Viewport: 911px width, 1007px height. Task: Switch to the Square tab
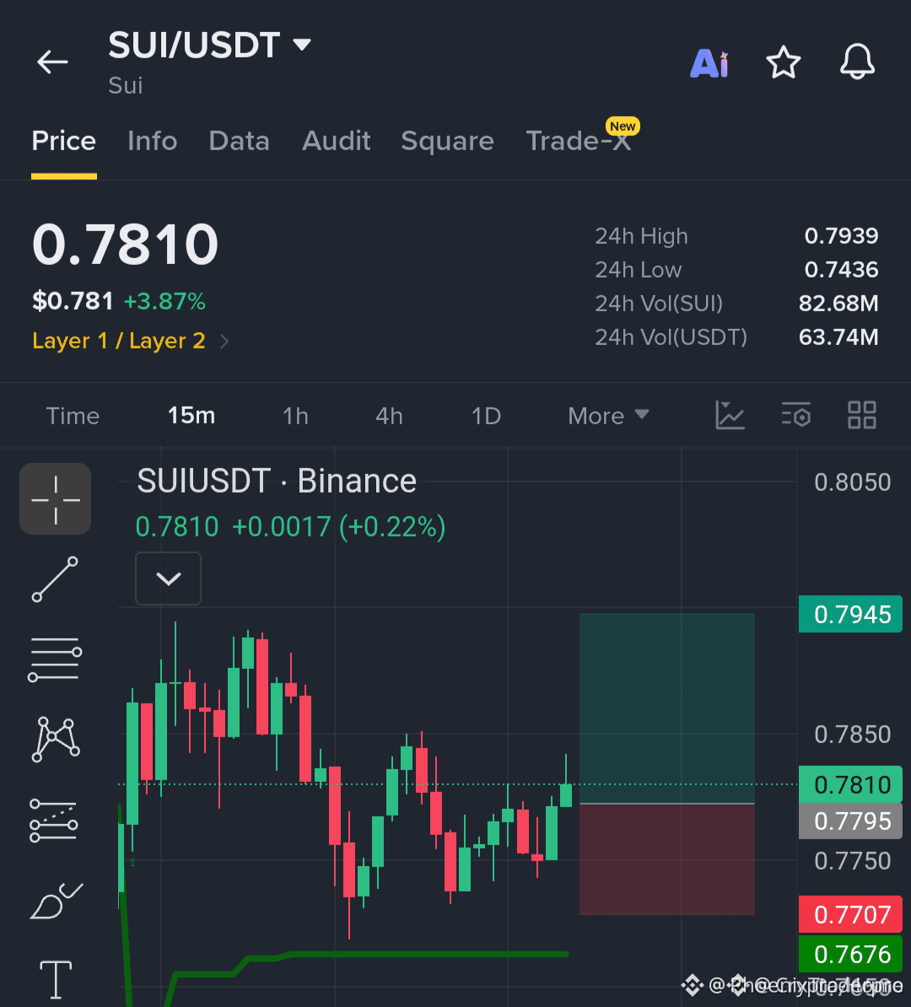447,141
